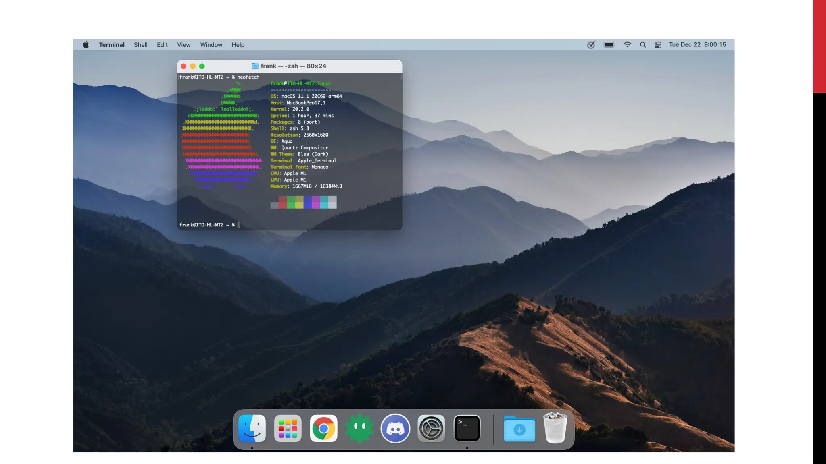
Task: Open the Wi-Fi status menu
Action: pos(628,45)
